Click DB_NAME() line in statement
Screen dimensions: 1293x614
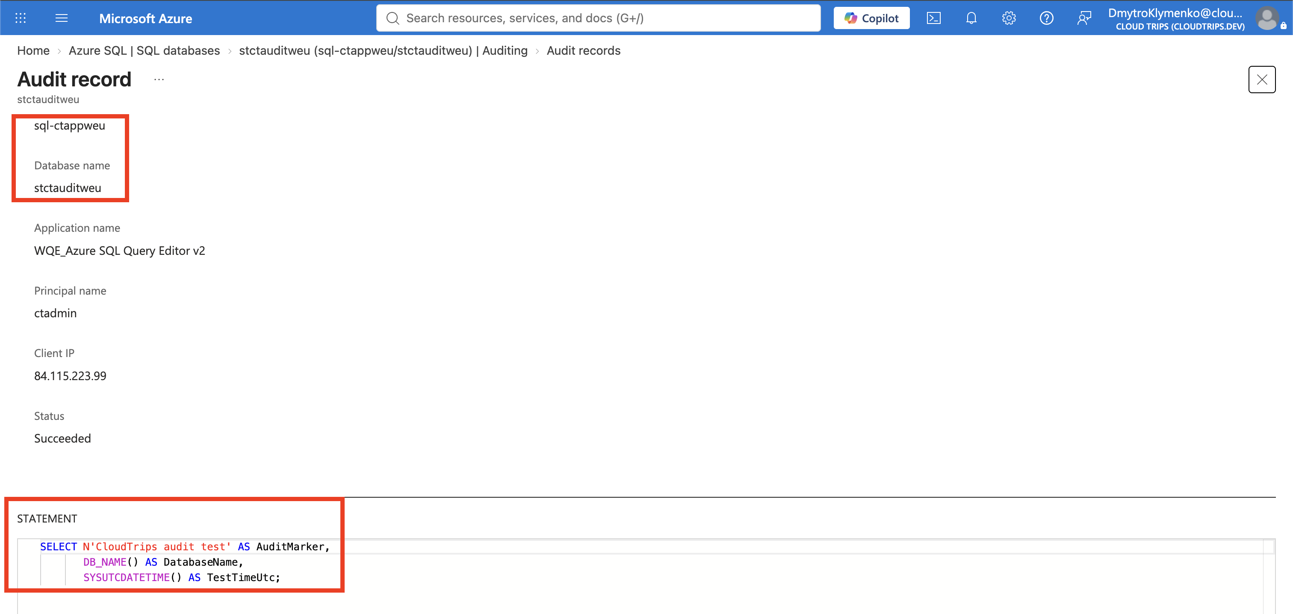163,562
